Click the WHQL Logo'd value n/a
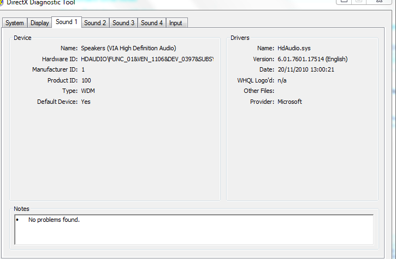 click(x=282, y=80)
